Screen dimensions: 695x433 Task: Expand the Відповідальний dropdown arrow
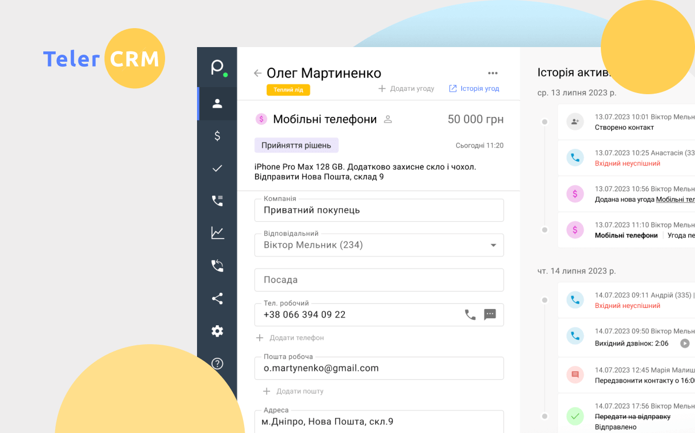tap(493, 245)
